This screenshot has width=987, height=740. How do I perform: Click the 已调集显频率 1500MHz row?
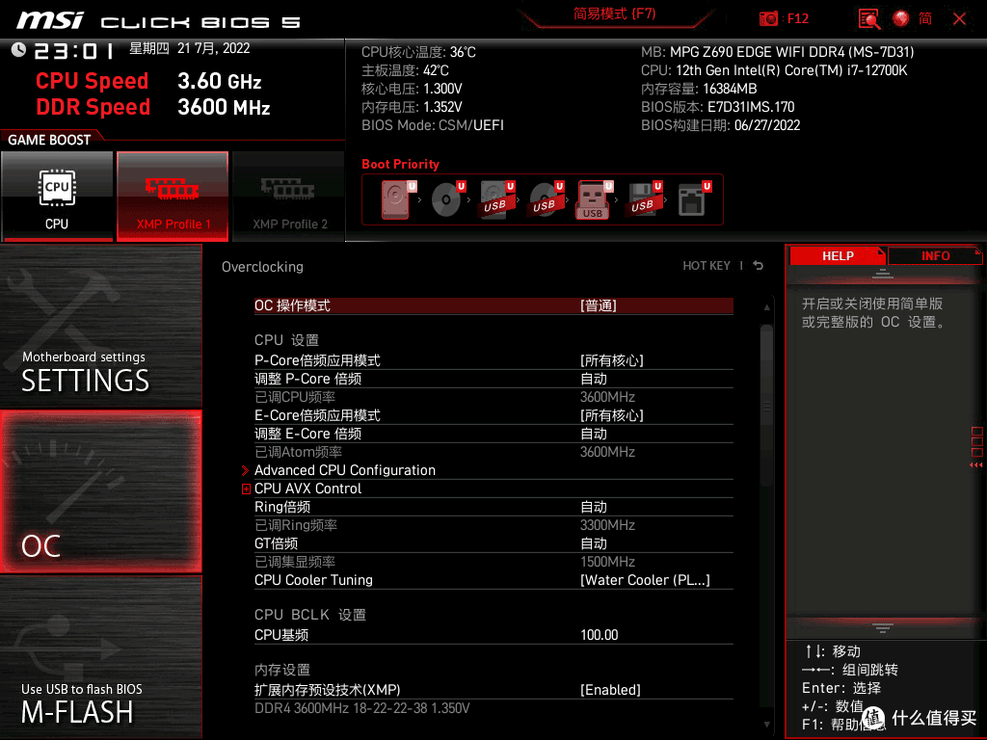tap(493, 562)
